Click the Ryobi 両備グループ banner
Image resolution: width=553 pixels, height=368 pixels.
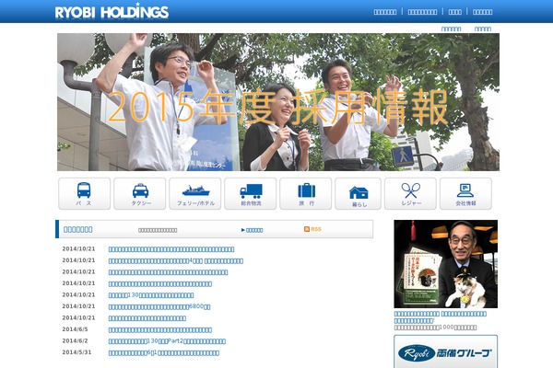tap(446, 351)
